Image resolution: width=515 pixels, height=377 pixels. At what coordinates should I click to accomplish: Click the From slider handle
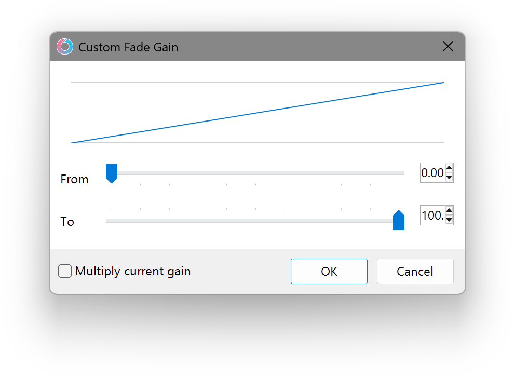112,173
